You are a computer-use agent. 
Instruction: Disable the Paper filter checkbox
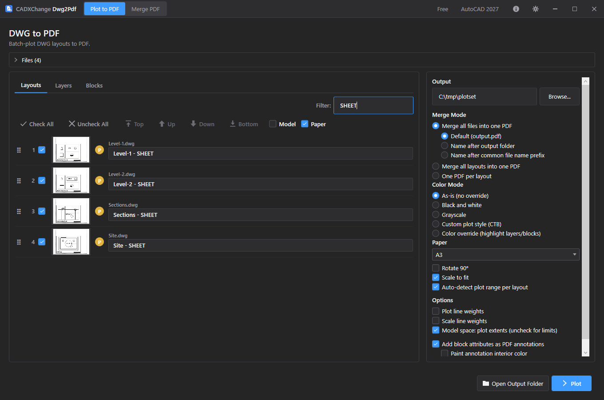tap(305, 124)
